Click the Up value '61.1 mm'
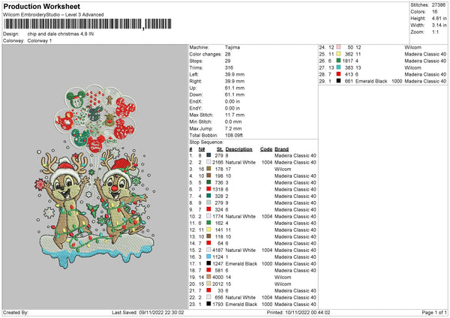This screenshot has height=318, width=450. pos(235,88)
